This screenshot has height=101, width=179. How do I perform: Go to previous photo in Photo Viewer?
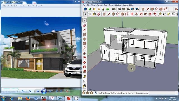[x=37, y=91]
